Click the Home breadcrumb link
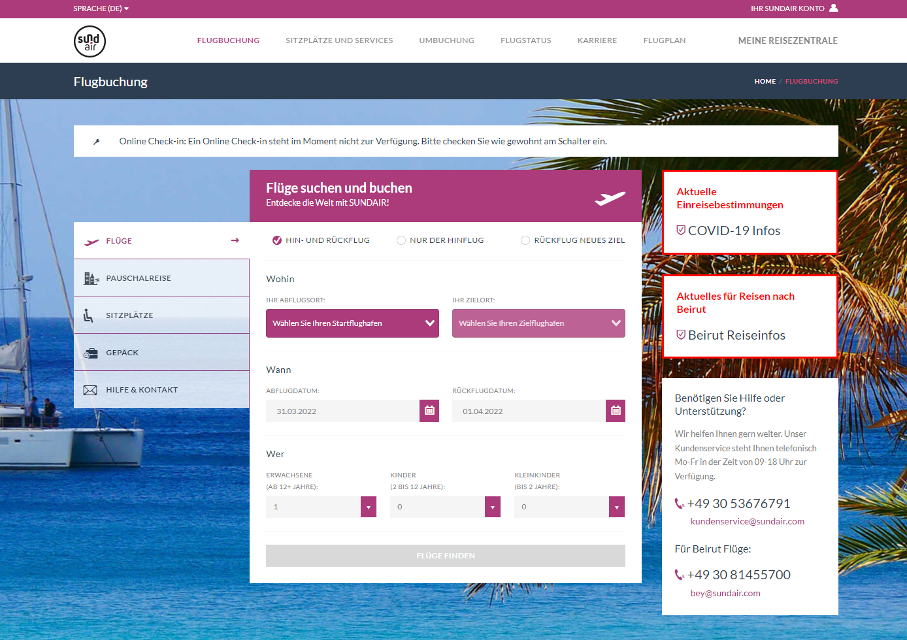This screenshot has height=640, width=907. [x=765, y=82]
